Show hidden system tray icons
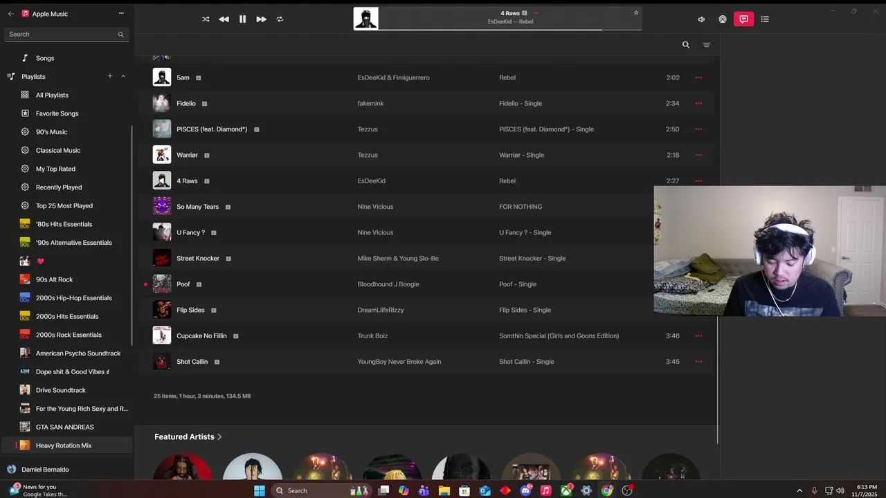Image resolution: width=886 pixels, height=498 pixels. pyautogui.click(x=799, y=490)
